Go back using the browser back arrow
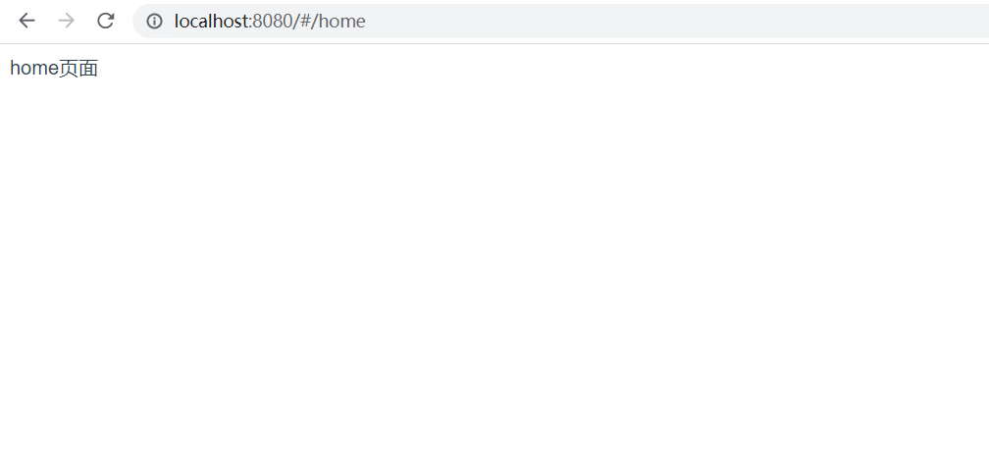Viewport: 989px width, 453px height. 26,21
